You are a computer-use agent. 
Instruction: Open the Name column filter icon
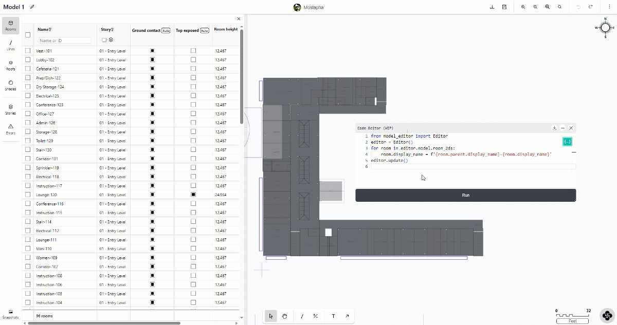[50, 30]
